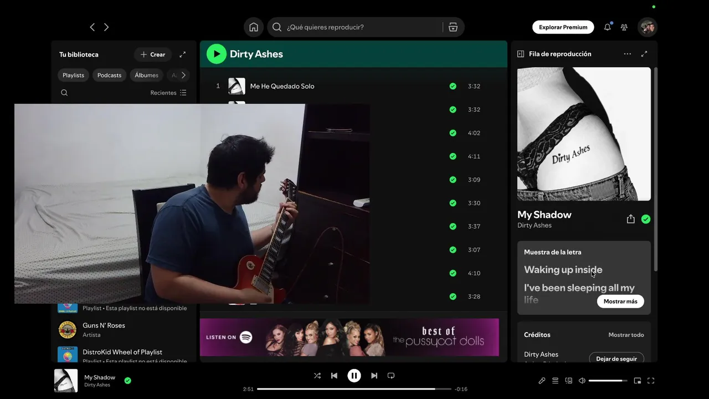Toggle saved check on 4:02 track
709x399 pixels.
point(453,133)
